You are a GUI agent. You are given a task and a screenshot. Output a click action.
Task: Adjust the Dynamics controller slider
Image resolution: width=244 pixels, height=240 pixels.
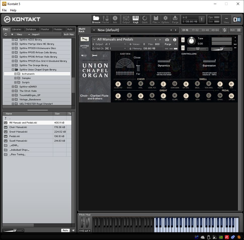pos(164,61)
